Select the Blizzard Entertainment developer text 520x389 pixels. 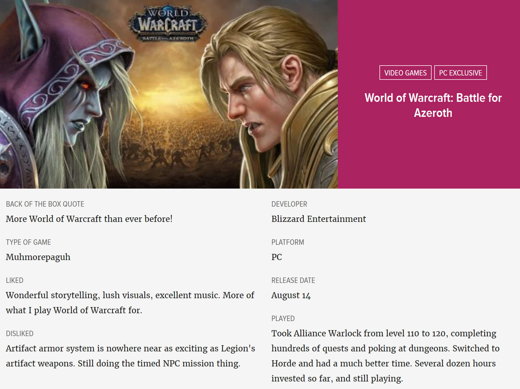click(x=318, y=219)
